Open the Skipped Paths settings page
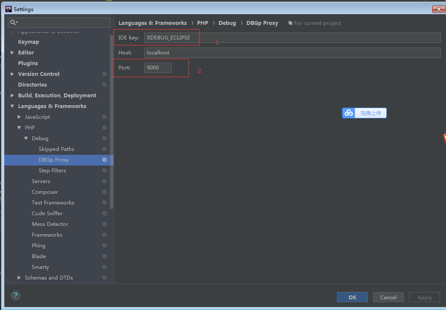 56,149
